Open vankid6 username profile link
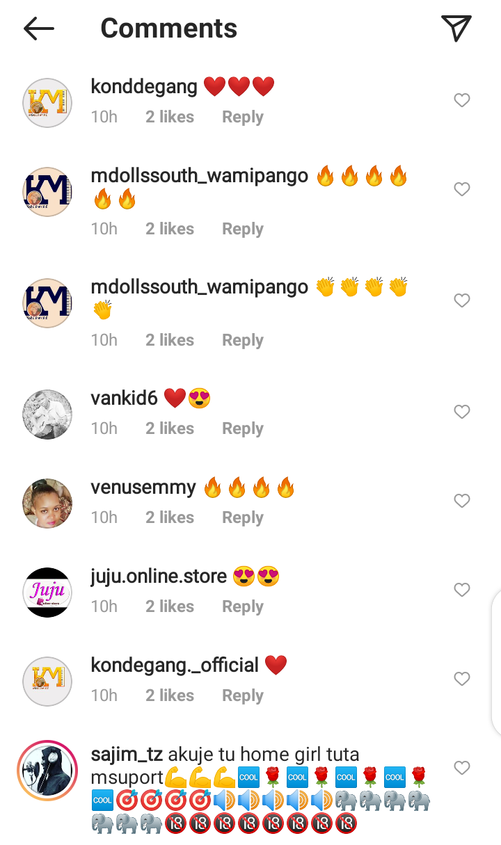501x845 pixels. [x=125, y=399]
